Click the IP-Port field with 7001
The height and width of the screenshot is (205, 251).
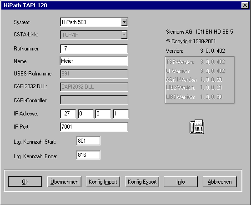click(94, 127)
